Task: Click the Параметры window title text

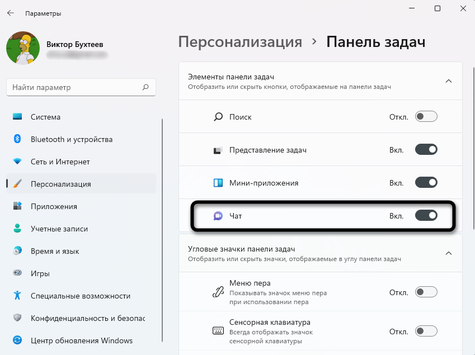Action: 43,13
